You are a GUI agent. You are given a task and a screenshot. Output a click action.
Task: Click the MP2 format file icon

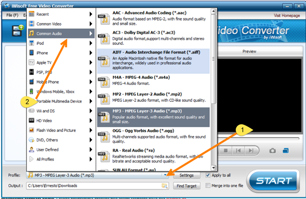[x=104, y=99]
